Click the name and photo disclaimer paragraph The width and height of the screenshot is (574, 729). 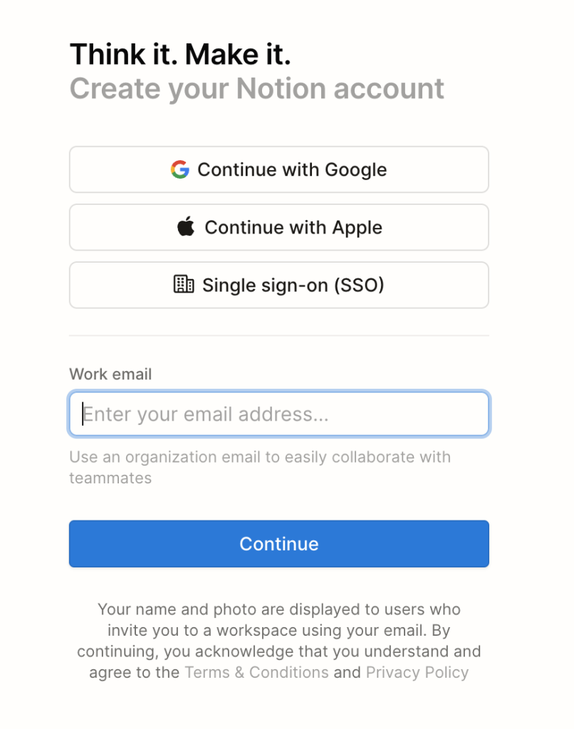pos(279,641)
